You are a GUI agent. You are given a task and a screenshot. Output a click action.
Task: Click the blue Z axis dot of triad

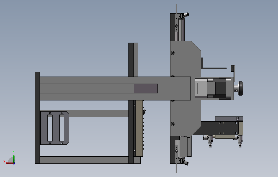point(14,163)
